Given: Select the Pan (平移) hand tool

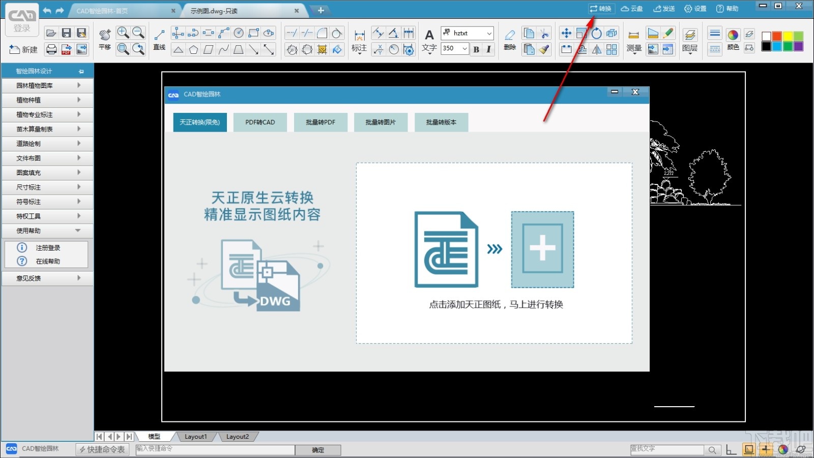Looking at the screenshot, I should click(105, 40).
